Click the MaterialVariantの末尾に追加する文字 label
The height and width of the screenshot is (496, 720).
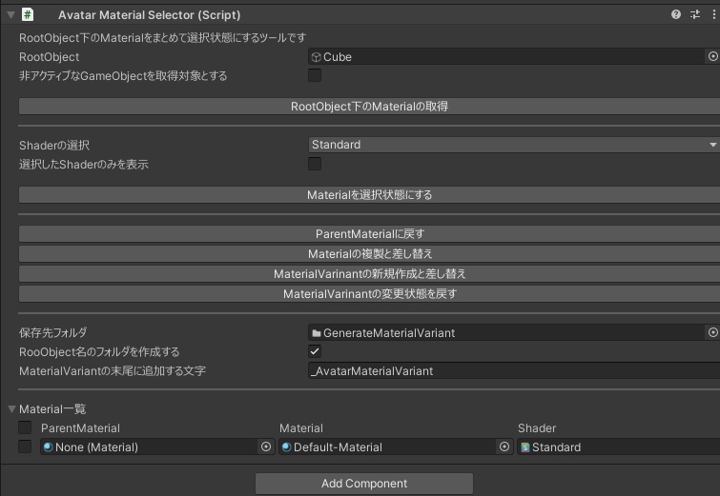click(x=112, y=371)
